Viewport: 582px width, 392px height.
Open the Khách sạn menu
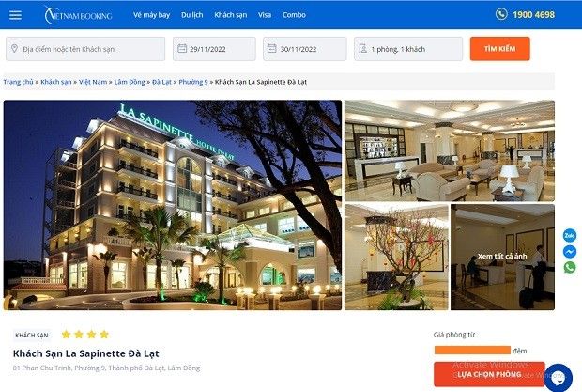click(x=231, y=15)
